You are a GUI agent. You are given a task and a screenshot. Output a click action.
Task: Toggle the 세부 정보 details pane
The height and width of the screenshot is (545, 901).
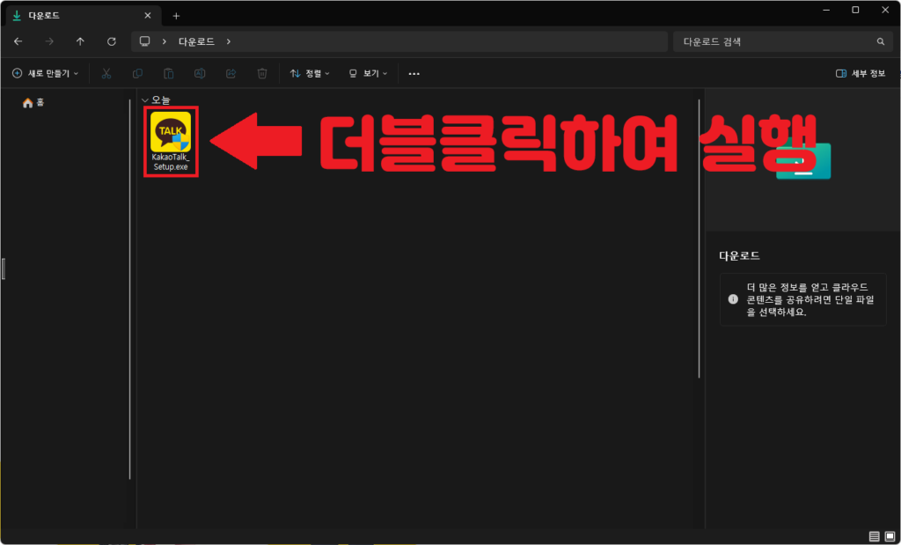click(861, 74)
